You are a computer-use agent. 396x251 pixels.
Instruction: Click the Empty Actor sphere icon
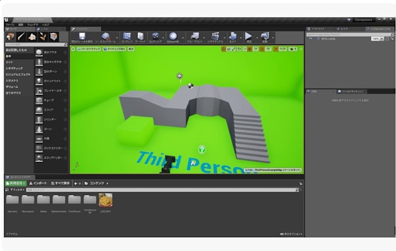click(39, 52)
